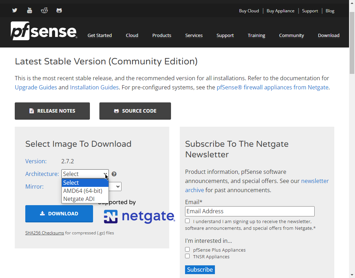
Task: Open the Twitter social icon
Action: tap(15, 11)
